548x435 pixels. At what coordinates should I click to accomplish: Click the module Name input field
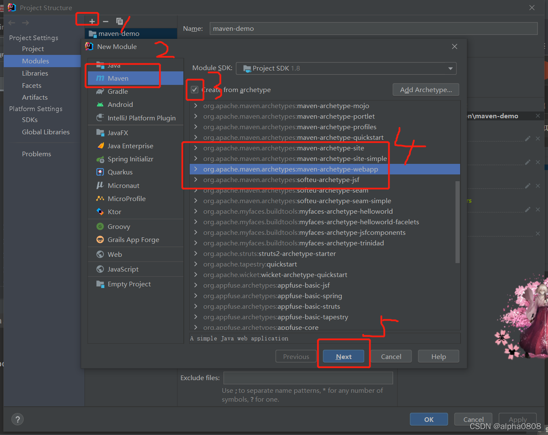point(374,28)
